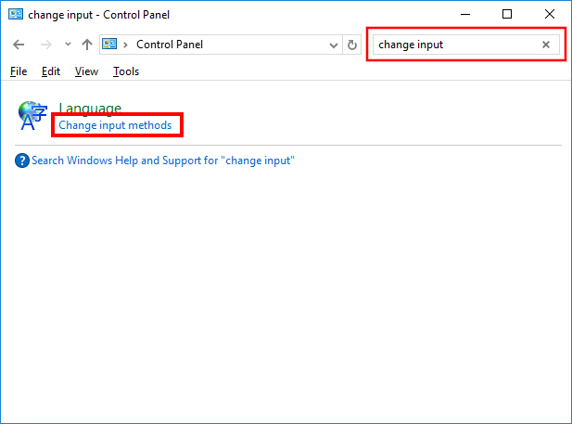Click the title bar Control Panel icon
Viewport: 572px width, 424px height.
click(x=16, y=15)
